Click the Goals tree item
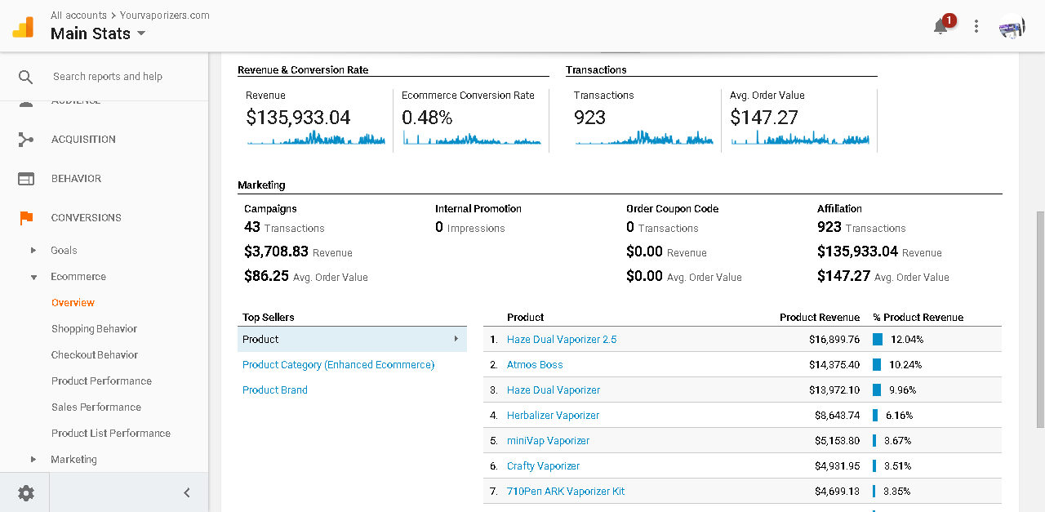Viewport: 1045px width, 512px height. (64, 251)
